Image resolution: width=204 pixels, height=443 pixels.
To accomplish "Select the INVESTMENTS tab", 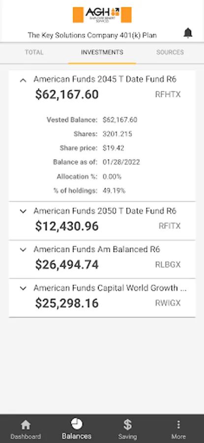I will (102, 52).
